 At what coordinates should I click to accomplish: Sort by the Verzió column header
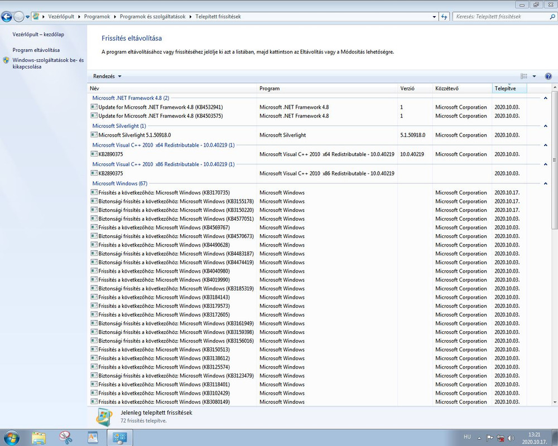tap(415, 89)
